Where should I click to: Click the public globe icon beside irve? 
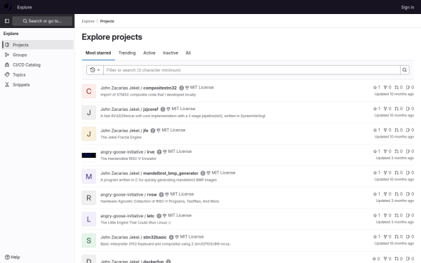159,152
